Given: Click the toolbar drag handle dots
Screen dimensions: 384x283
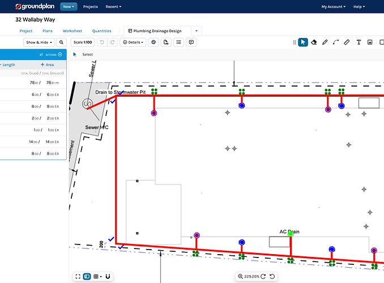Looking at the screenshot, I should [295, 42].
